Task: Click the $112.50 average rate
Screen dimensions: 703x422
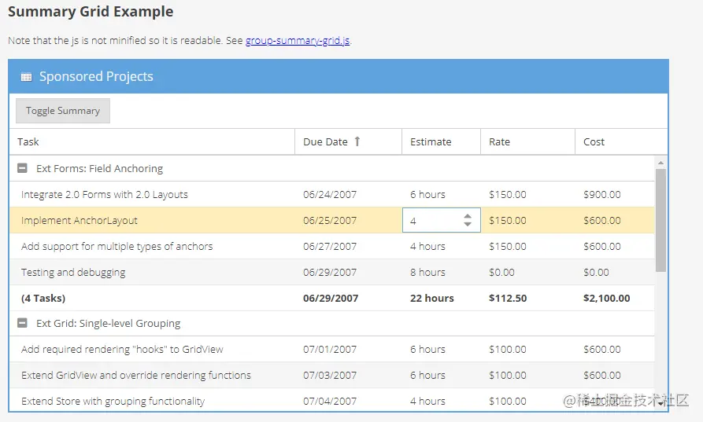Action: (x=508, y=299)
